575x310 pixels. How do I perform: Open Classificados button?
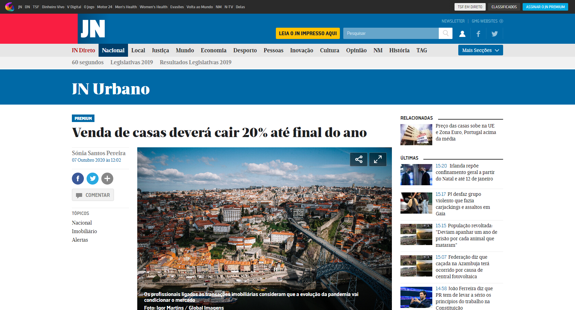coord(504,7)
